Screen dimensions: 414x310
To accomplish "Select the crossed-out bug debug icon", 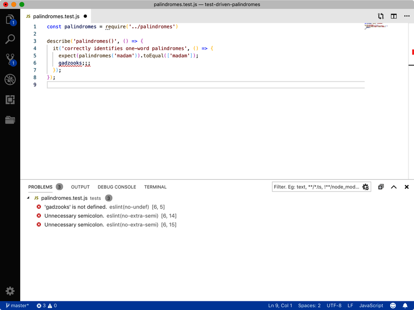I will coord(10,79).
